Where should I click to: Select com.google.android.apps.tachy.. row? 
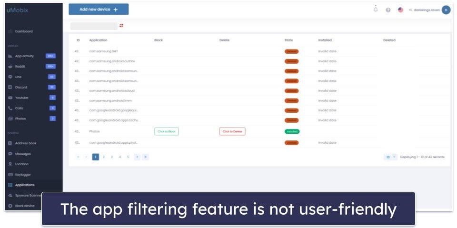[x=259, y=120]
